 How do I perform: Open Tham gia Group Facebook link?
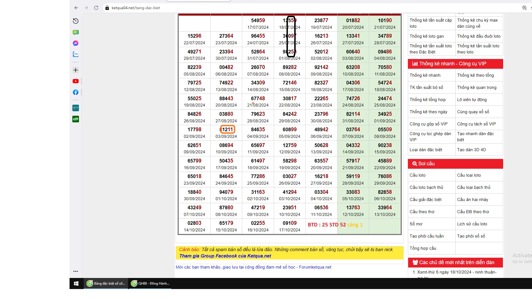click(225, 256)
